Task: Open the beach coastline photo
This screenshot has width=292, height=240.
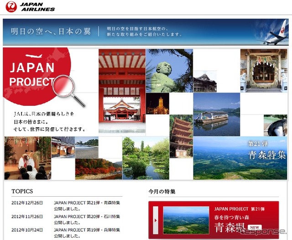Action: click(x=87, y=147)
